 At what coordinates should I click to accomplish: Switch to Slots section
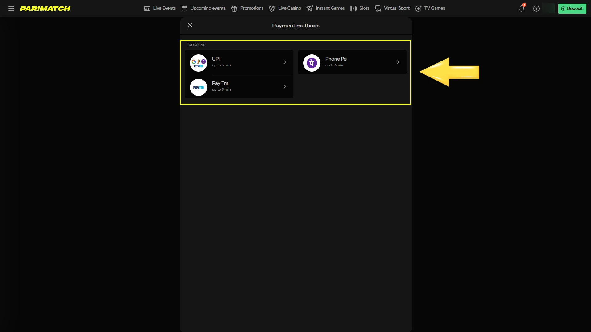364,8
